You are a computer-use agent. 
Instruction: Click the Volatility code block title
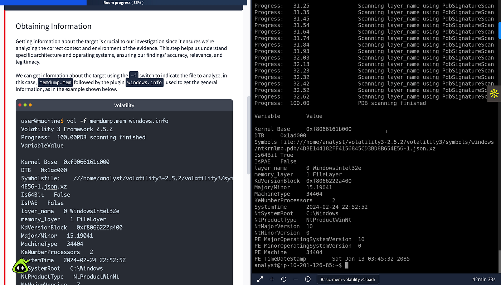(x=124, y=105)
